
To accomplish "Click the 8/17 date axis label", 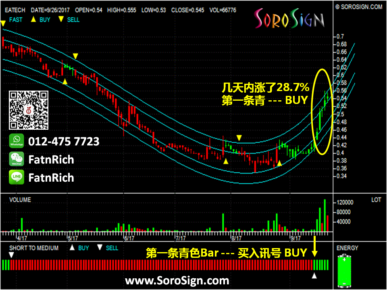I will pyautogui.click(x=237, y=238).
